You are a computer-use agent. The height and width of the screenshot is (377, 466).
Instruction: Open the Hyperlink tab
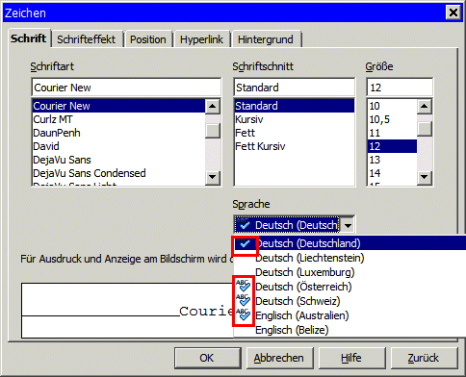coord(201,39)
